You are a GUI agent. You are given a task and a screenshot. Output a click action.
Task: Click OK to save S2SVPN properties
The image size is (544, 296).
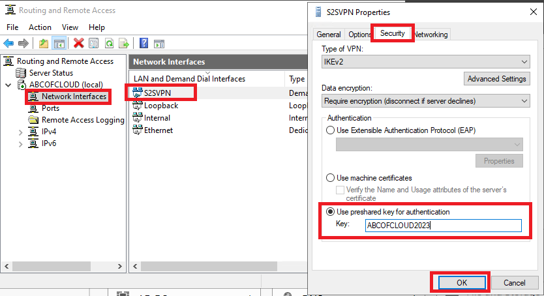pyautogui.click(x=461, y=283)
